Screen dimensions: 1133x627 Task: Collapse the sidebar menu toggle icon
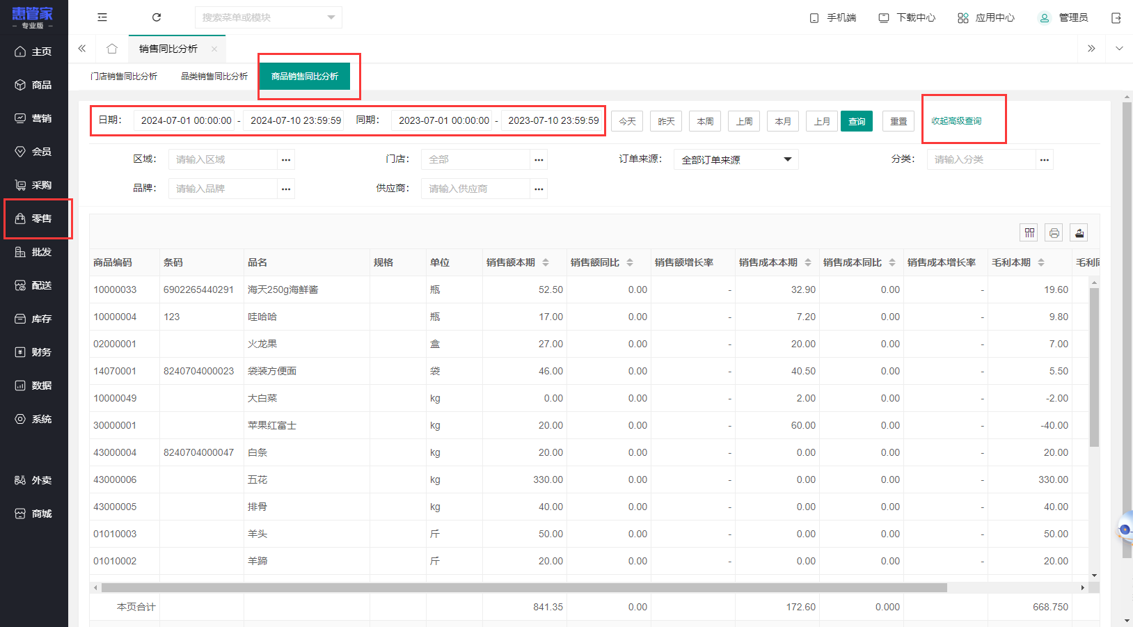tap(102, 17)
